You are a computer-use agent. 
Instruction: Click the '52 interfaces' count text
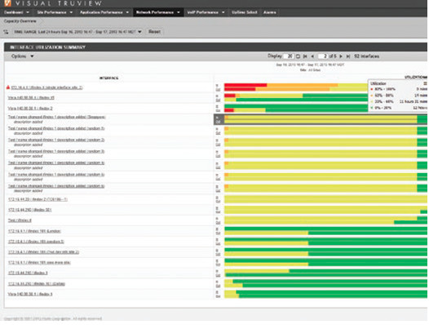pos(367,56)
